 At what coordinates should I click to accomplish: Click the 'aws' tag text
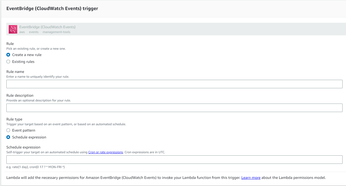point(22,32)
